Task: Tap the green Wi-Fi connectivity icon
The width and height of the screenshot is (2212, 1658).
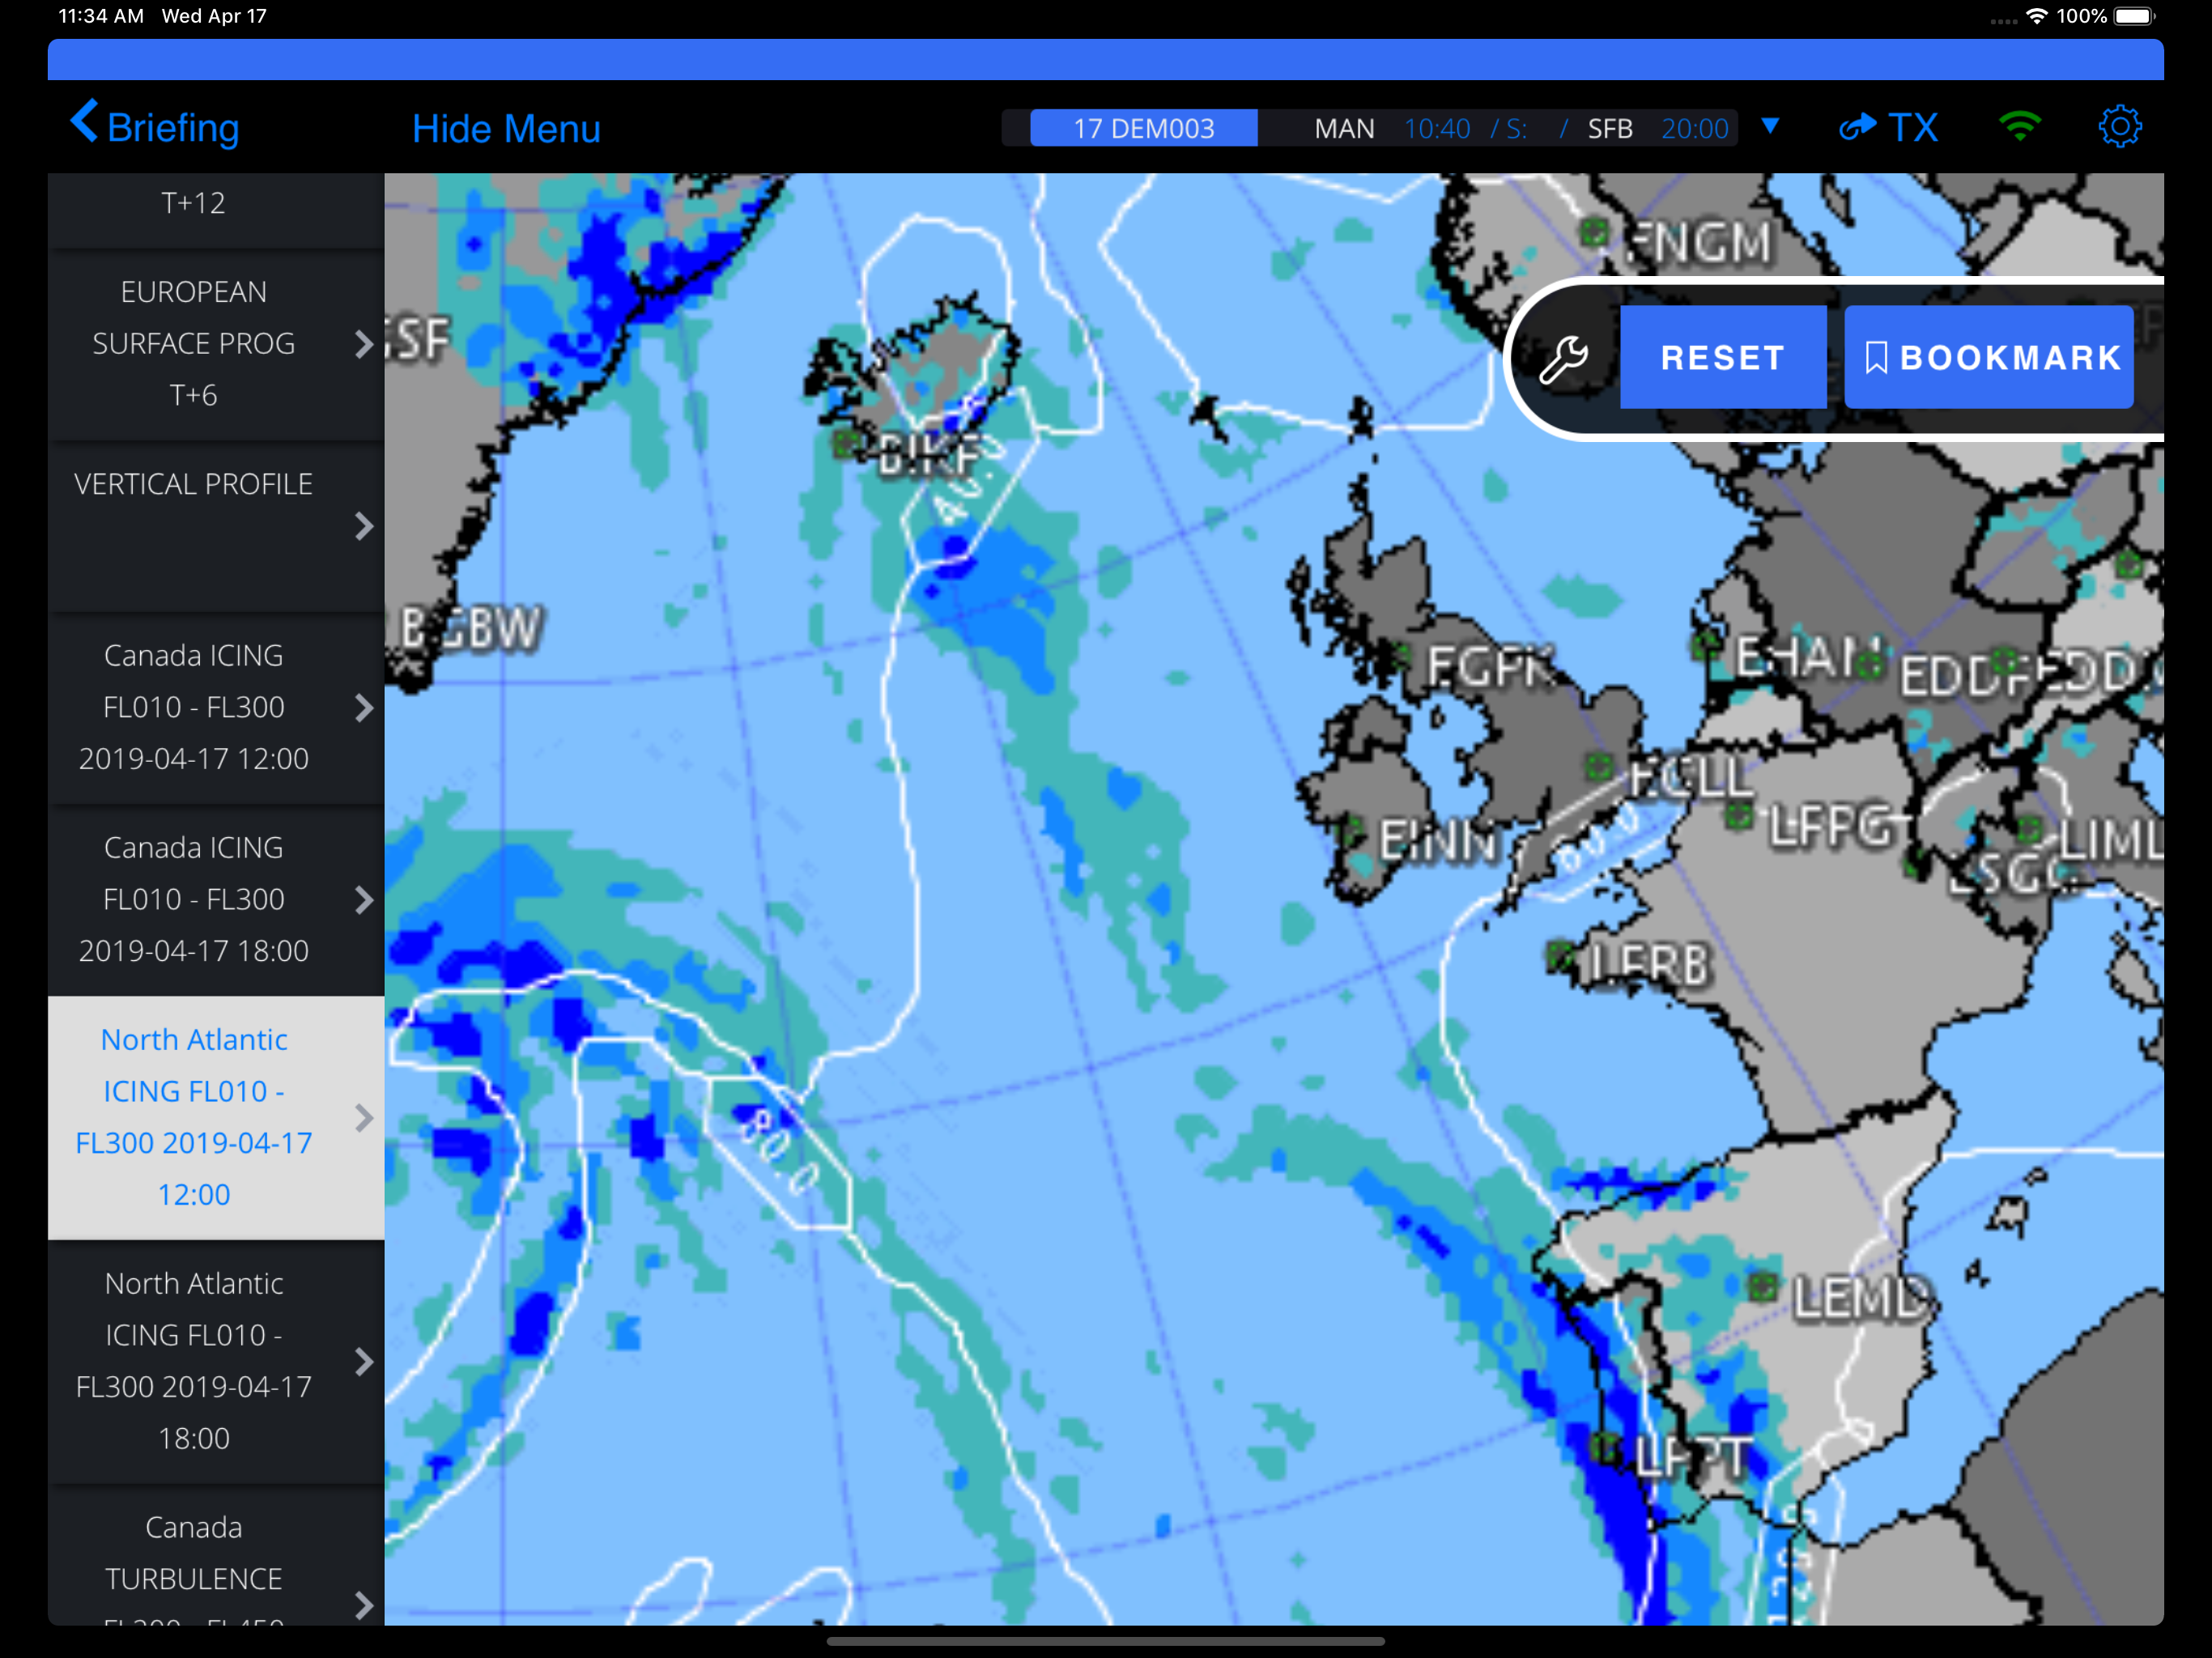Action: point(2020,127)
